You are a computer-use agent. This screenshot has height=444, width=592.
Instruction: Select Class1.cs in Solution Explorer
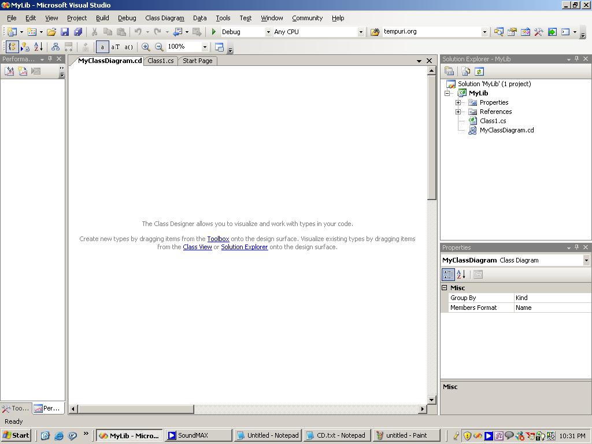pyautogui.click(x=493, y=121)
